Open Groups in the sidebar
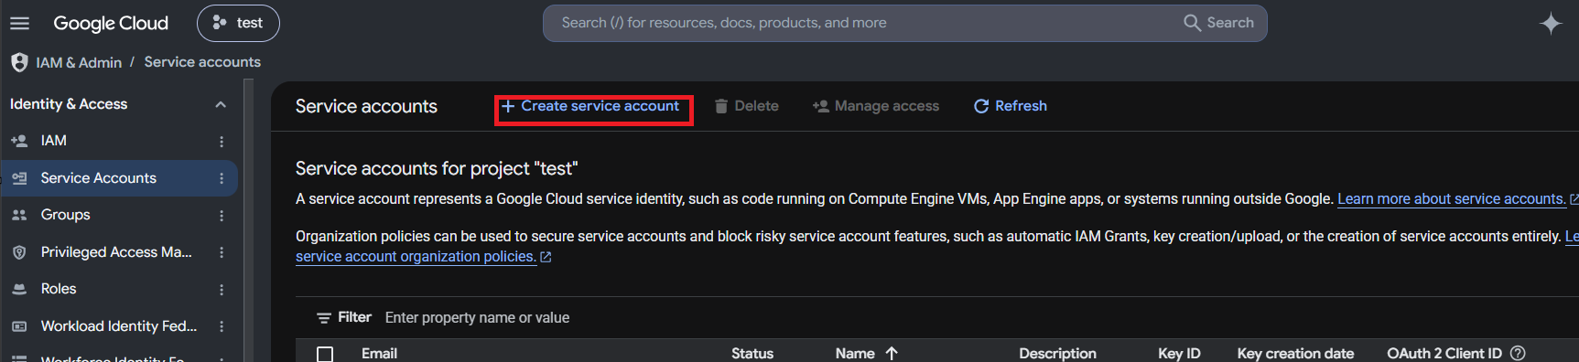This screenshot has width=1579, height=362. tap(66, 215)
